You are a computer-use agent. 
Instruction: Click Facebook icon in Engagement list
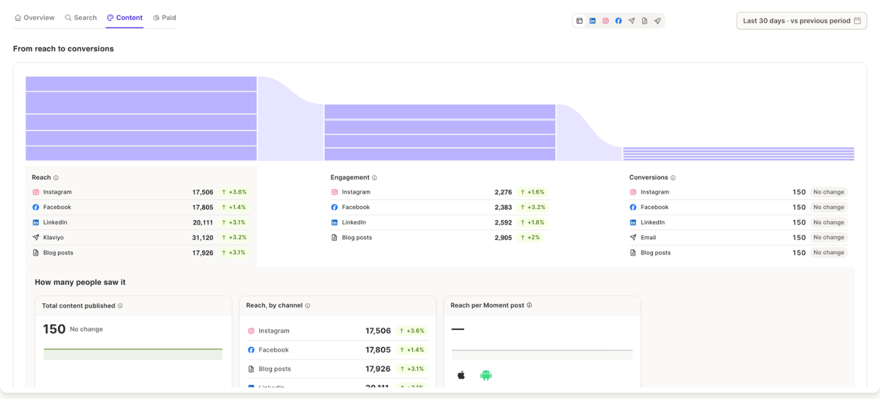pyautogui.click(x=334, y=208)
